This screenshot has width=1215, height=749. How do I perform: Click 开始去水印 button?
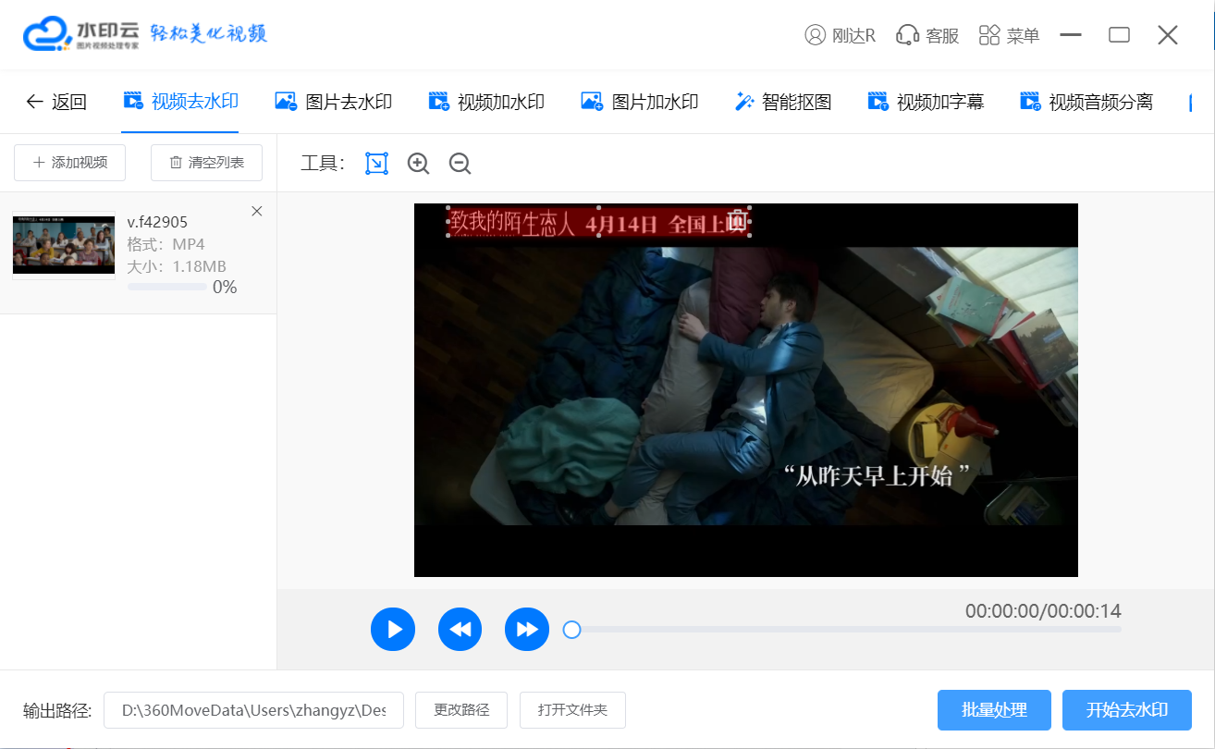pos(1127,710)
